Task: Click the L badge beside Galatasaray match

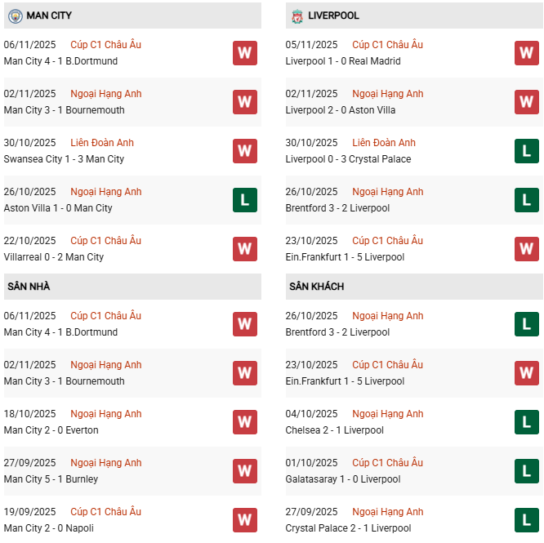Action: (527, 471)
